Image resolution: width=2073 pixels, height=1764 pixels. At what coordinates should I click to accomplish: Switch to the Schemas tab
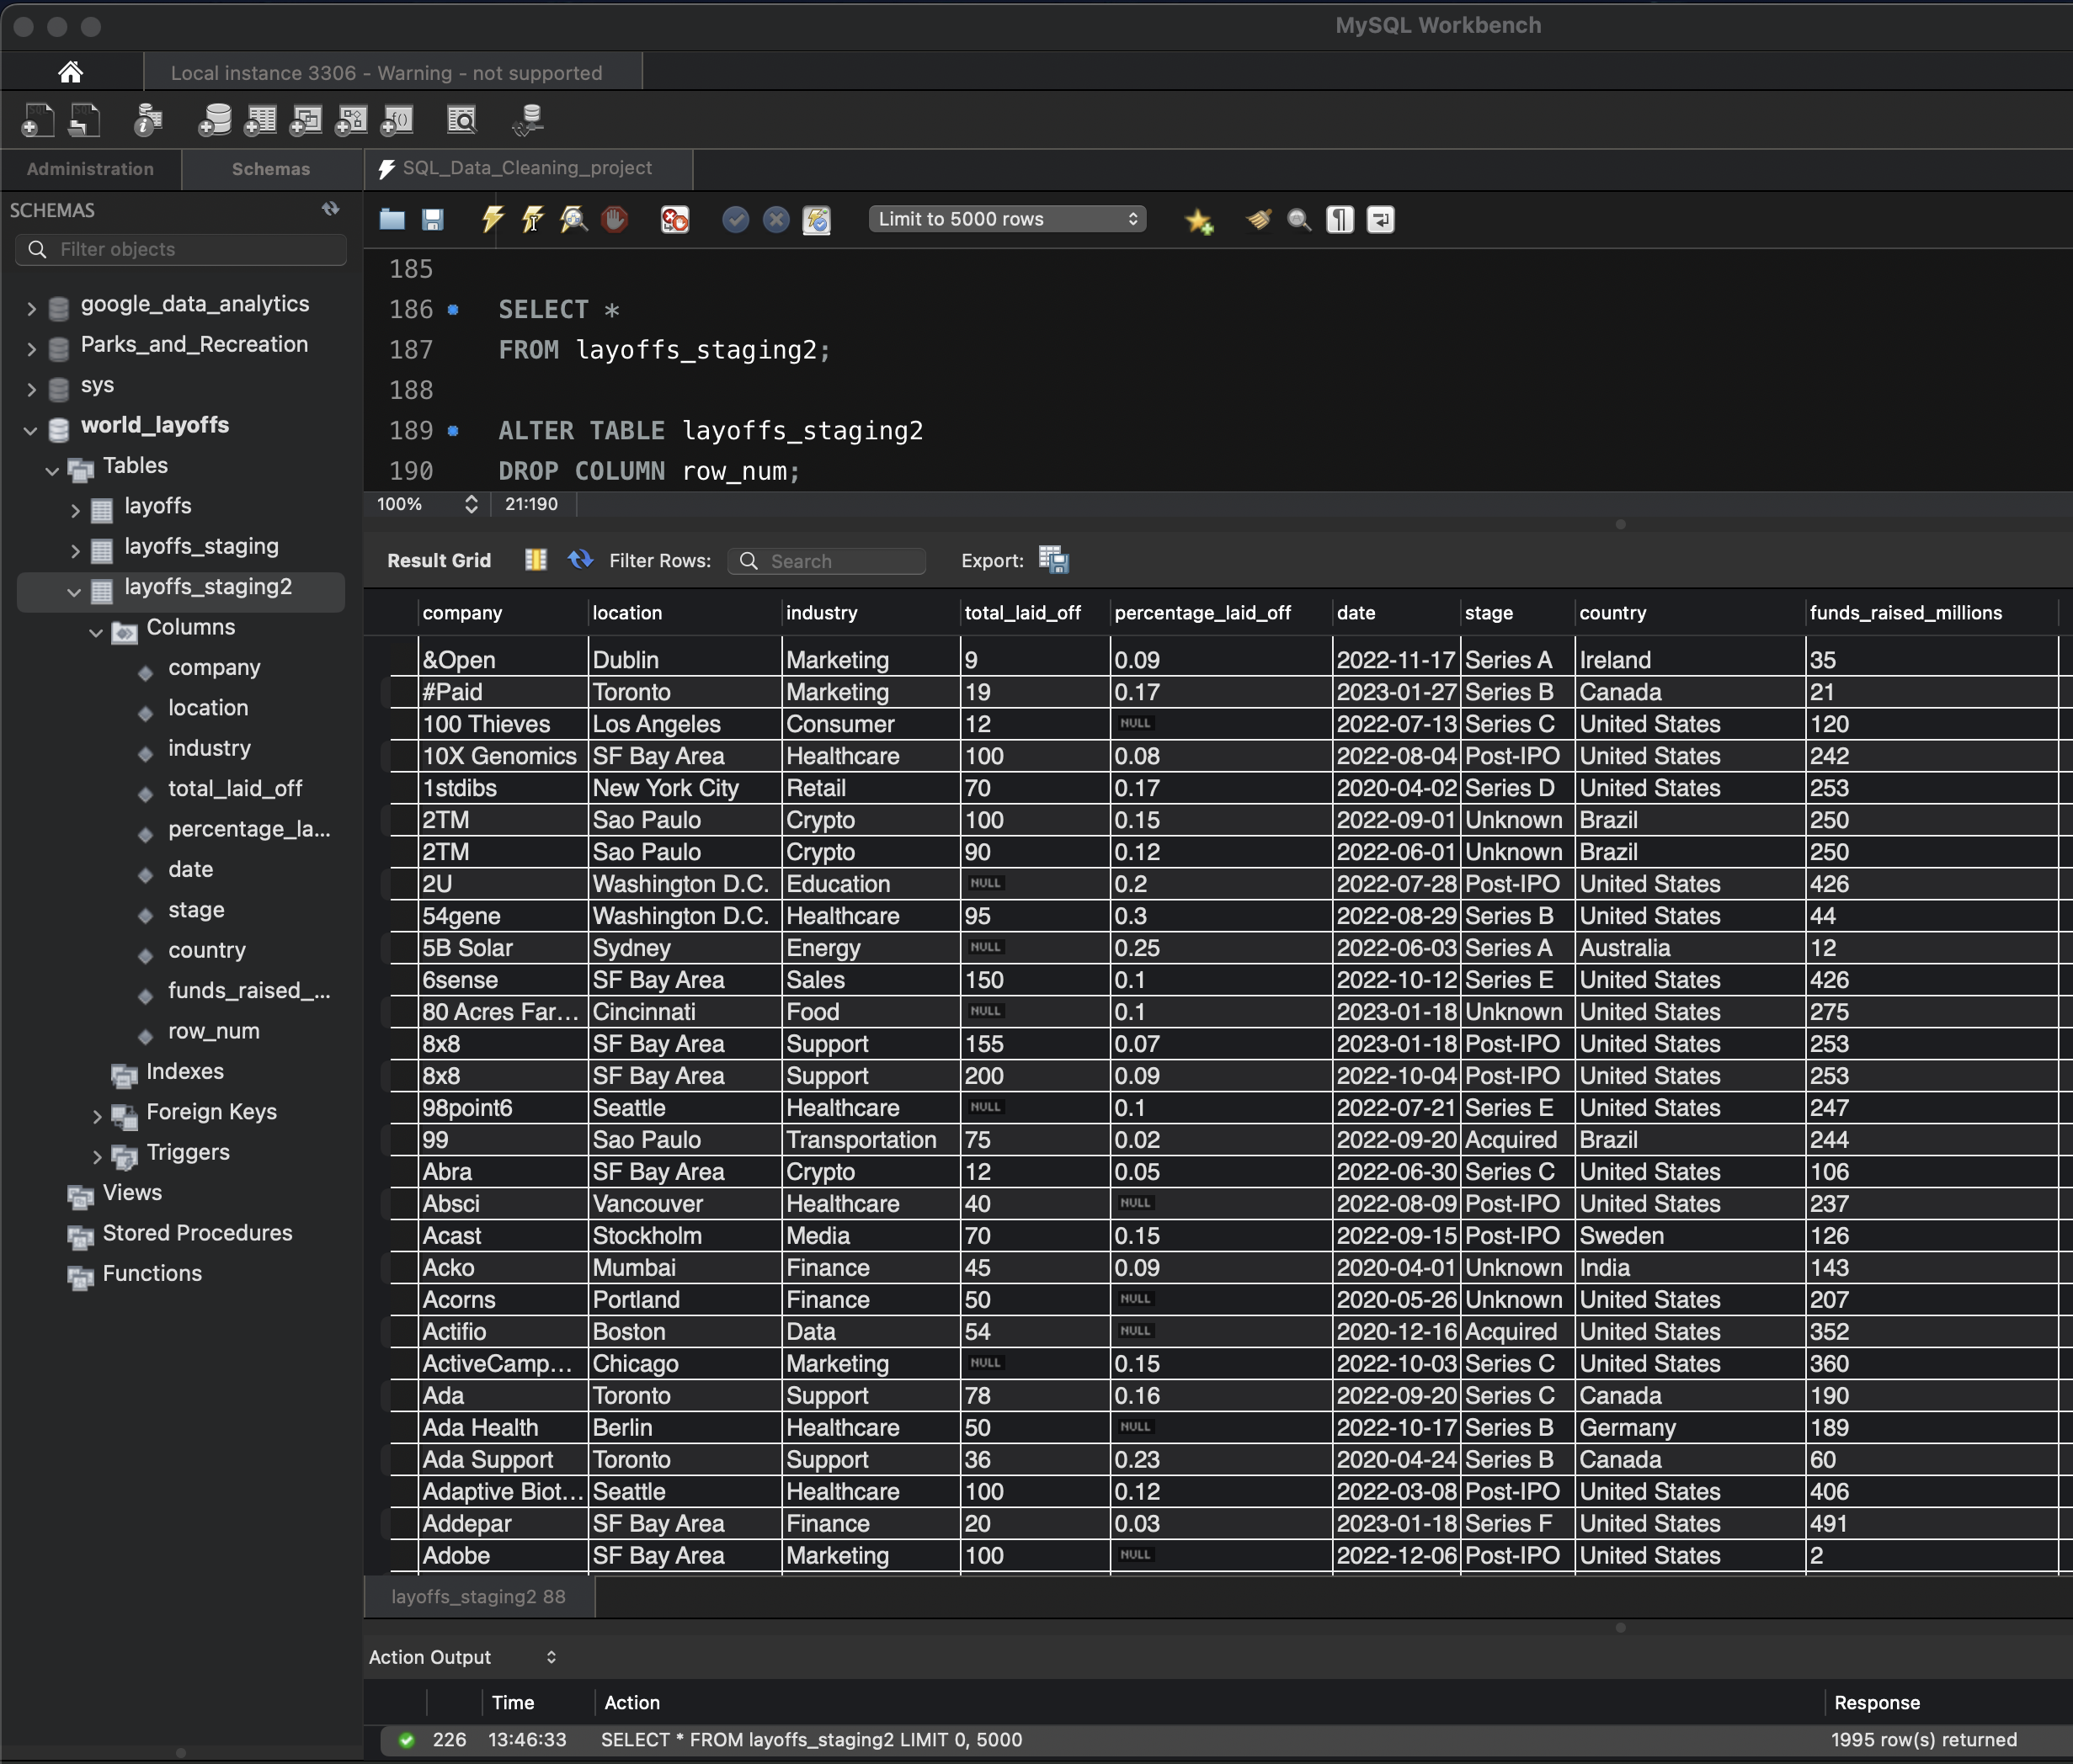click(x=271, y=169)
